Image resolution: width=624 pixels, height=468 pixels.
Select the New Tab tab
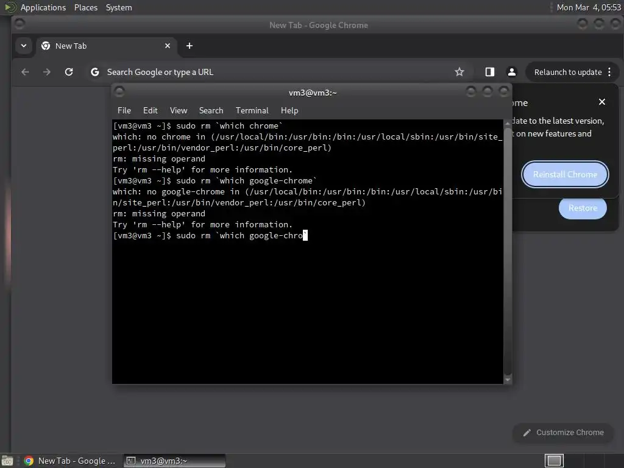point(106,46)
